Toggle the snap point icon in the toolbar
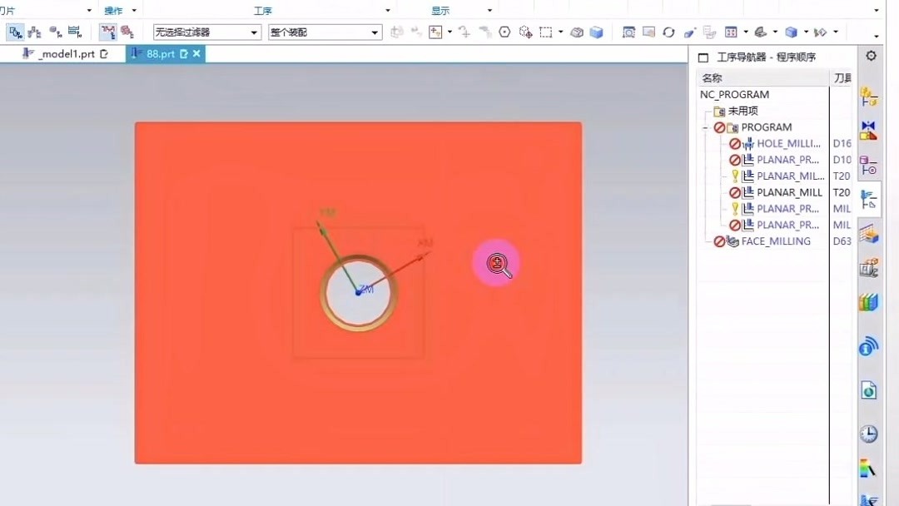The image size is (899, 506). point(504,32)
